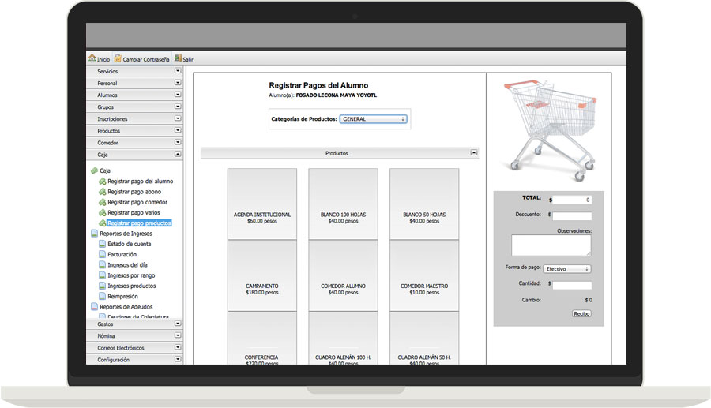711x408 pixels.
Task: Click icon beside Facturación
Action: [103, 254]
